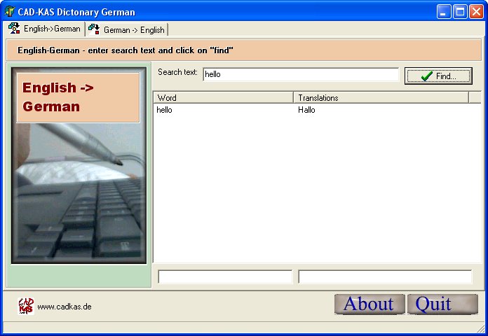Open the About dialog
The image size is (488, 336).
point(369,304)
